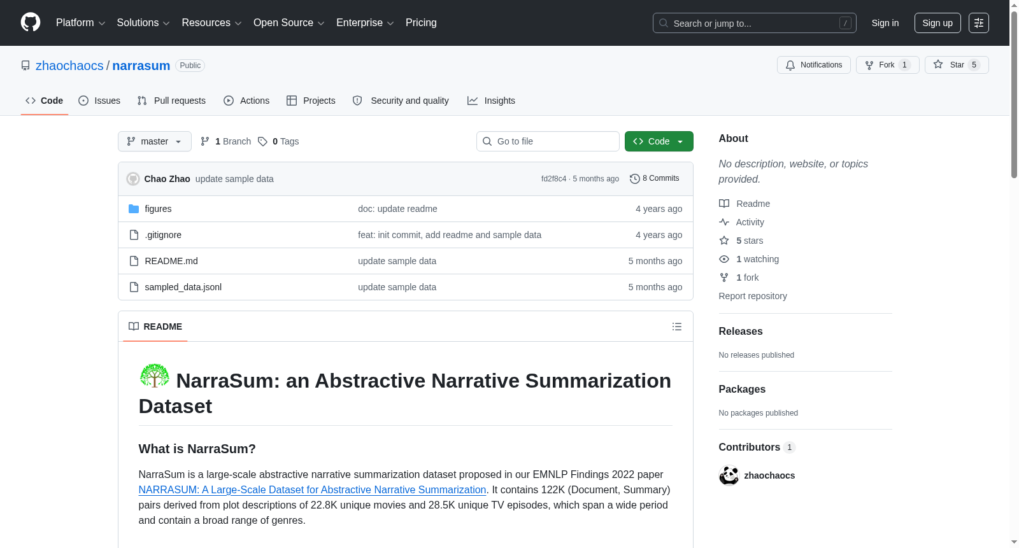The width and height of the screenshot is (1019, 548).
Task: Click the Sign in link
Action: click(885, 23)
